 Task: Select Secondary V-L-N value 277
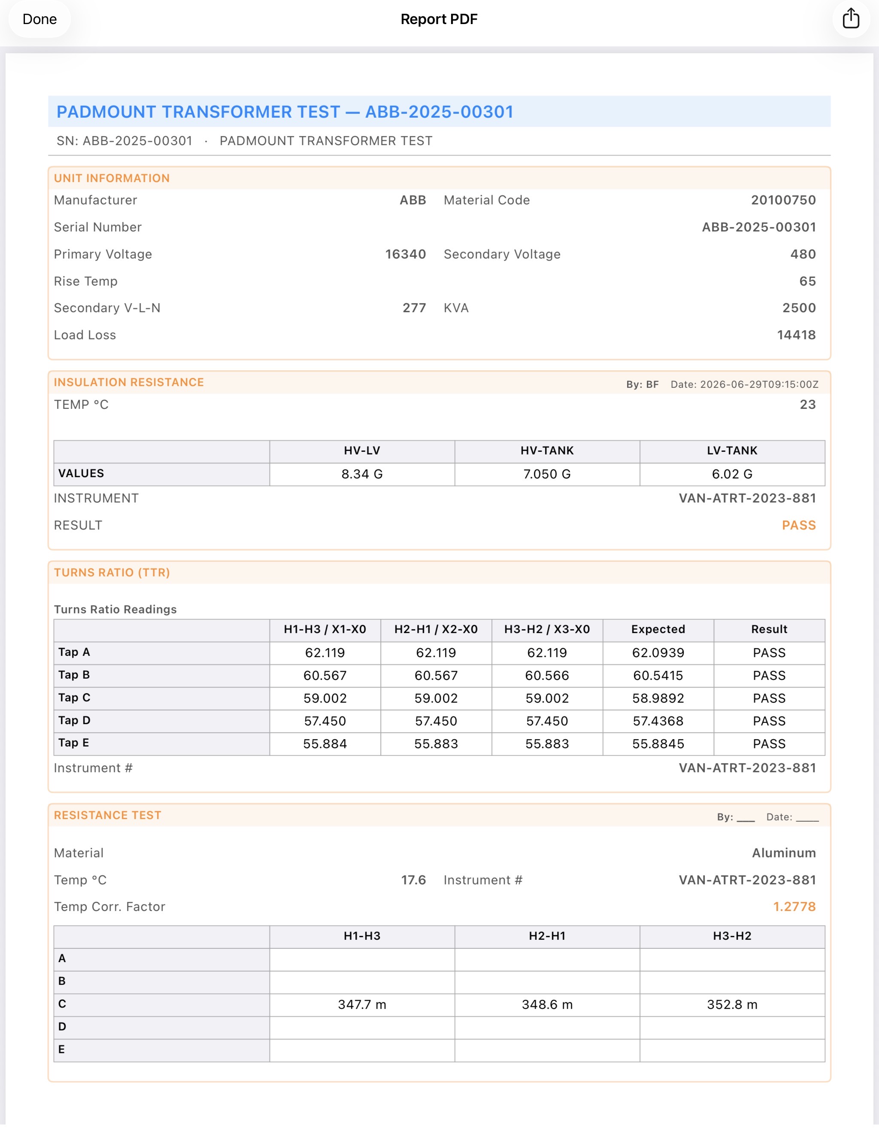pyautogui.click(x=414, y=308)
